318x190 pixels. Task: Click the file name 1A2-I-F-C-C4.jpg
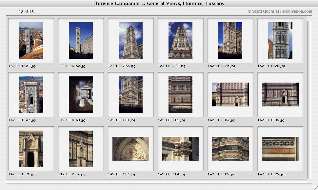[171, 174]
